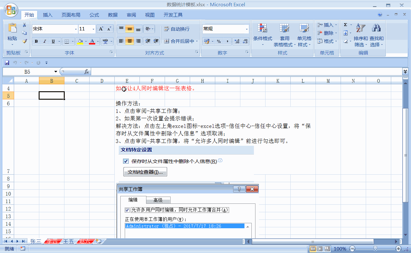Click the Decrease Font Size icon

(x=109, y=29)
